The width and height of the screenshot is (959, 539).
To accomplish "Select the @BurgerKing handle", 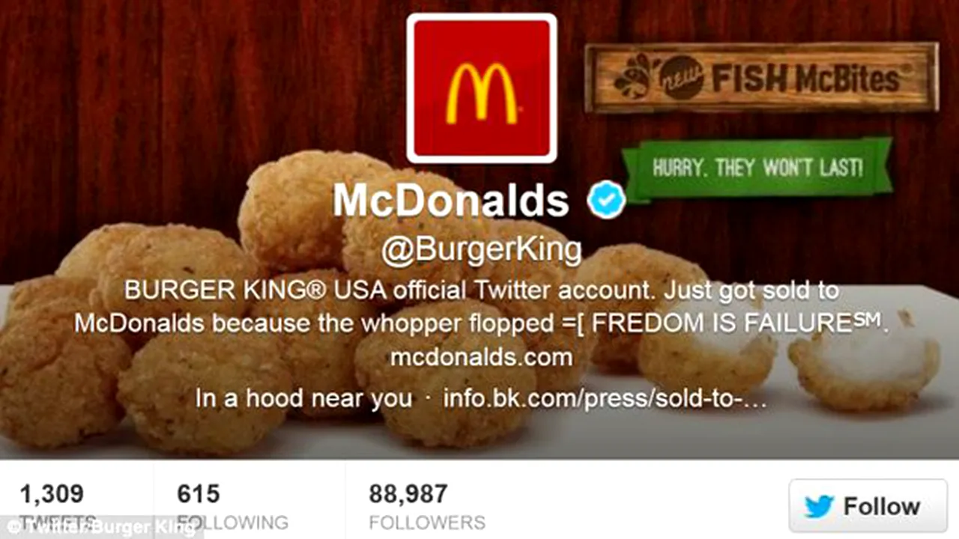I will click(481, 251).
